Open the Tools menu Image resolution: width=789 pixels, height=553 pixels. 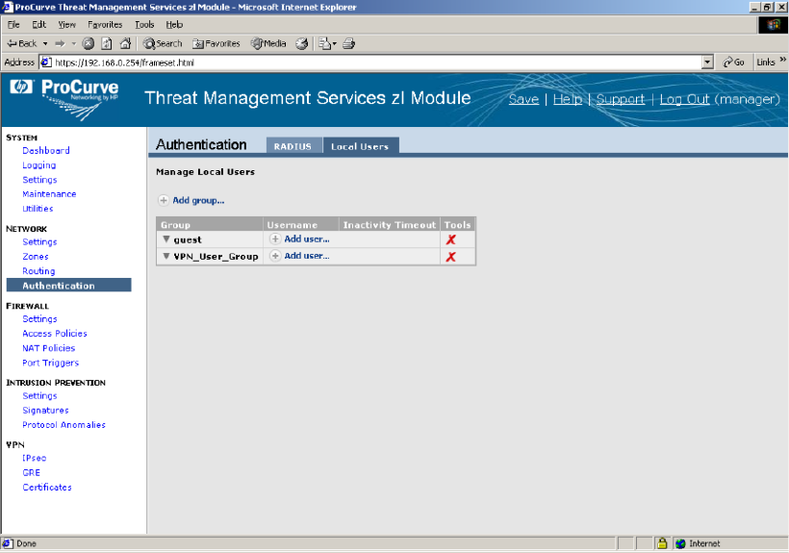(x=144, y=25)
